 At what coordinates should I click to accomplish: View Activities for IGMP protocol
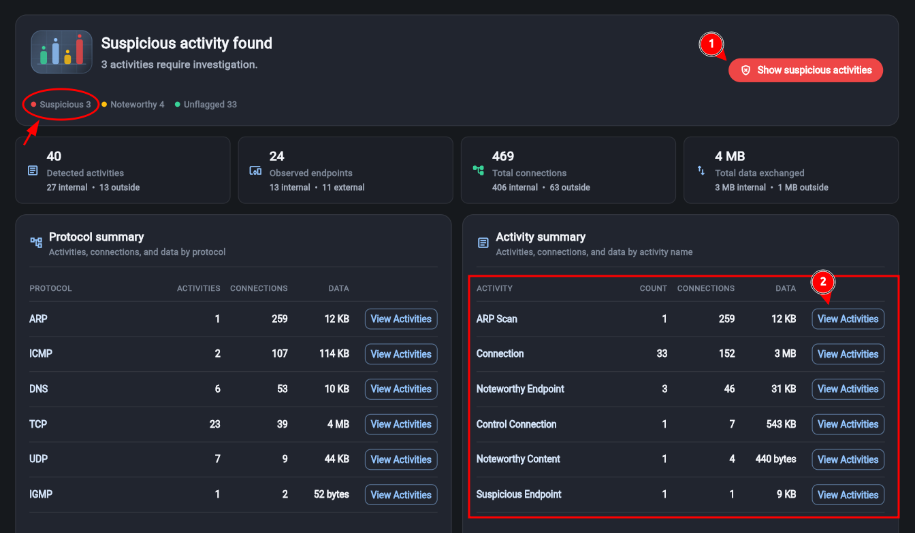pyautogui.click(x=401, y=495)
